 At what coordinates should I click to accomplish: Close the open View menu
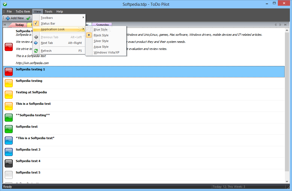tap(37, 11)
